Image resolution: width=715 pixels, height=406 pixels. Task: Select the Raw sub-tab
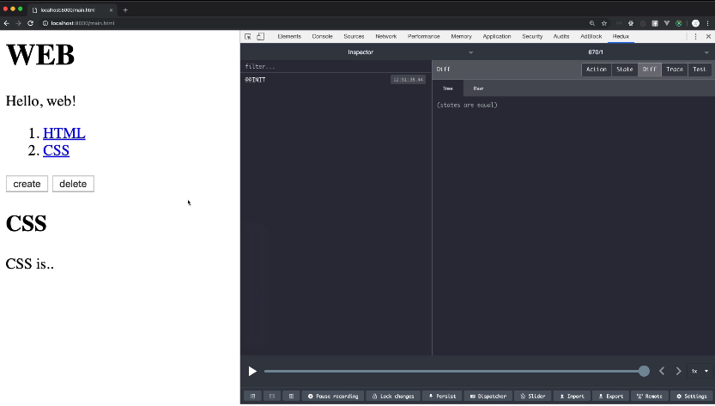click(478, 88)
